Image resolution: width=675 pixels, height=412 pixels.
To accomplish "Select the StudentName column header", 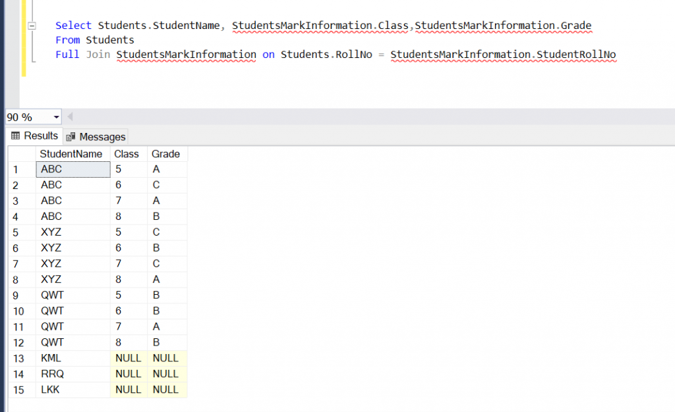I will tap(71, 153).
